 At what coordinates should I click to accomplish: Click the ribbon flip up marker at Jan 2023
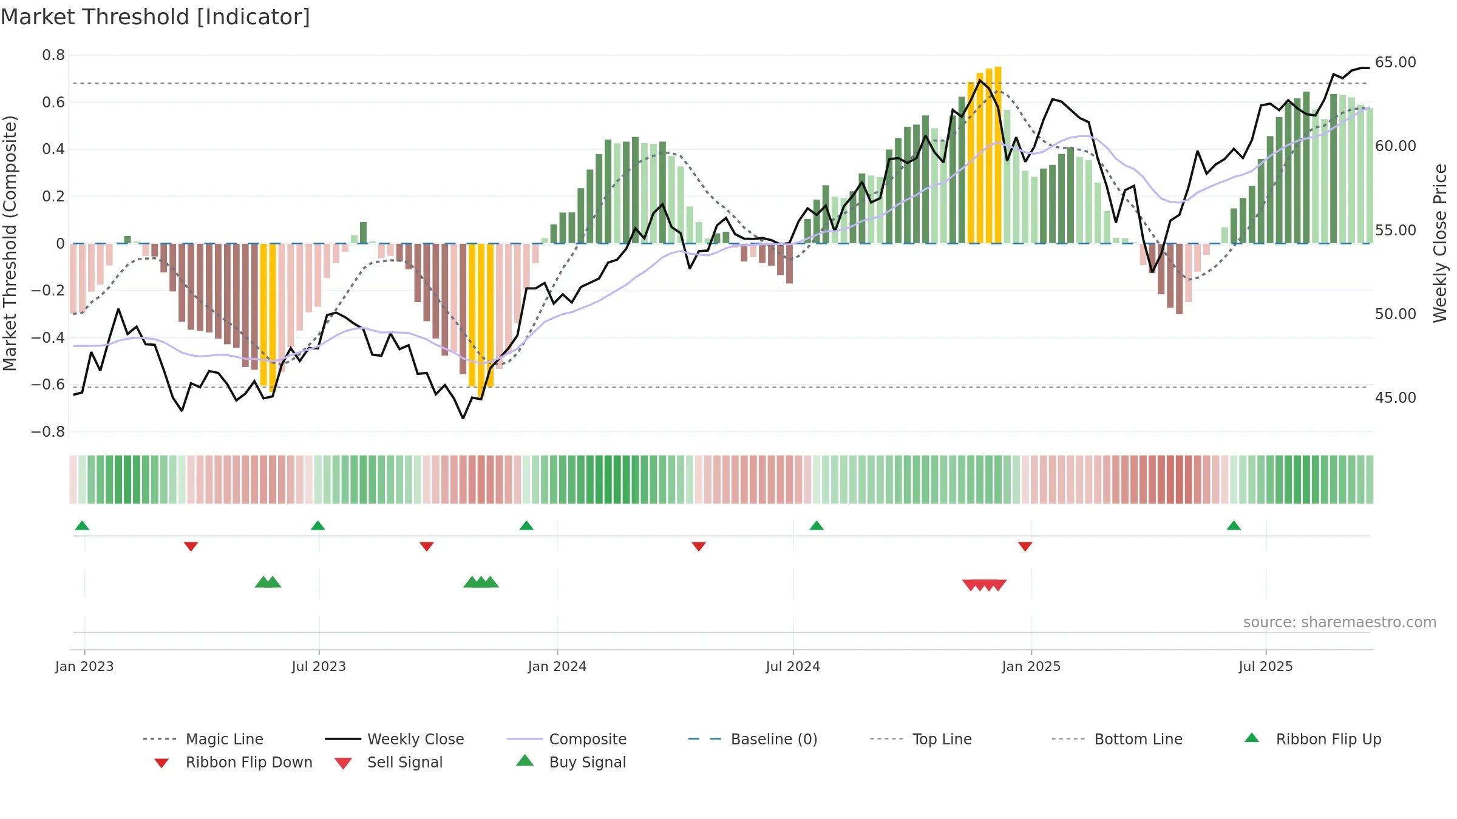pyautogui.click(x=82, y=525)
